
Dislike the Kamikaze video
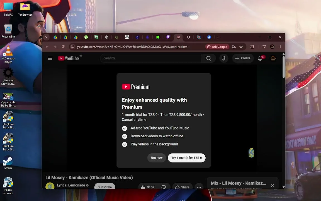(x=164, y=186)
